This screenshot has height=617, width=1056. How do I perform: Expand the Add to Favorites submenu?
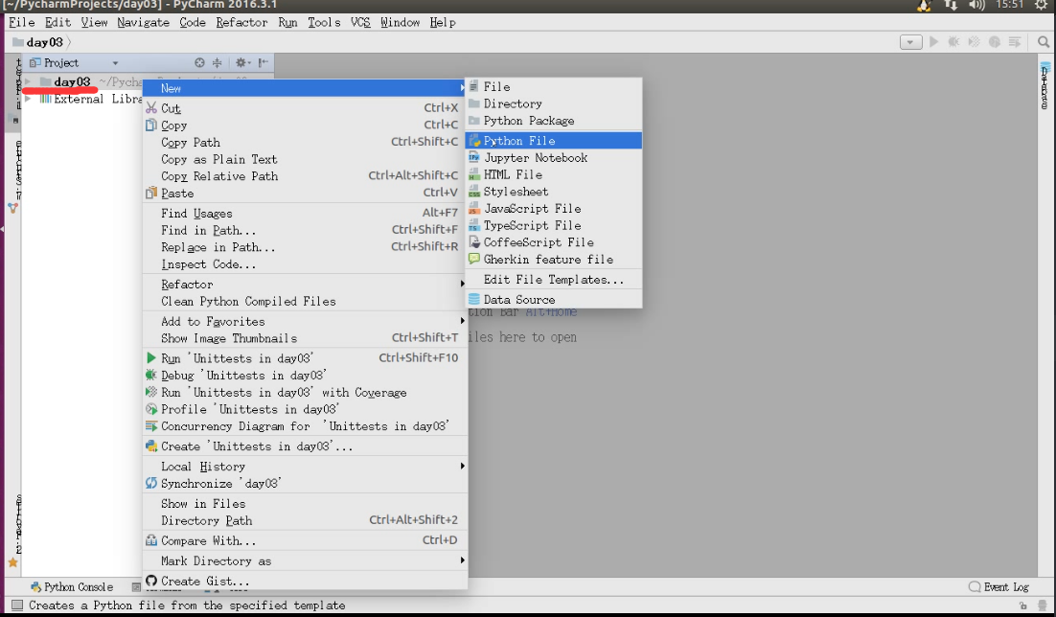[x=305, y=321]
